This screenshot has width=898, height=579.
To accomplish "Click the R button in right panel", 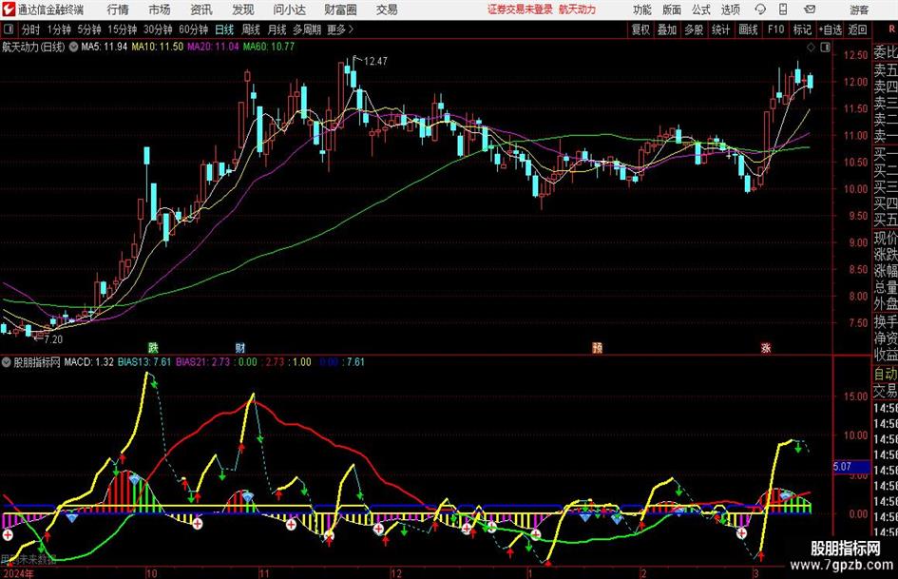I will pos(891,29).
